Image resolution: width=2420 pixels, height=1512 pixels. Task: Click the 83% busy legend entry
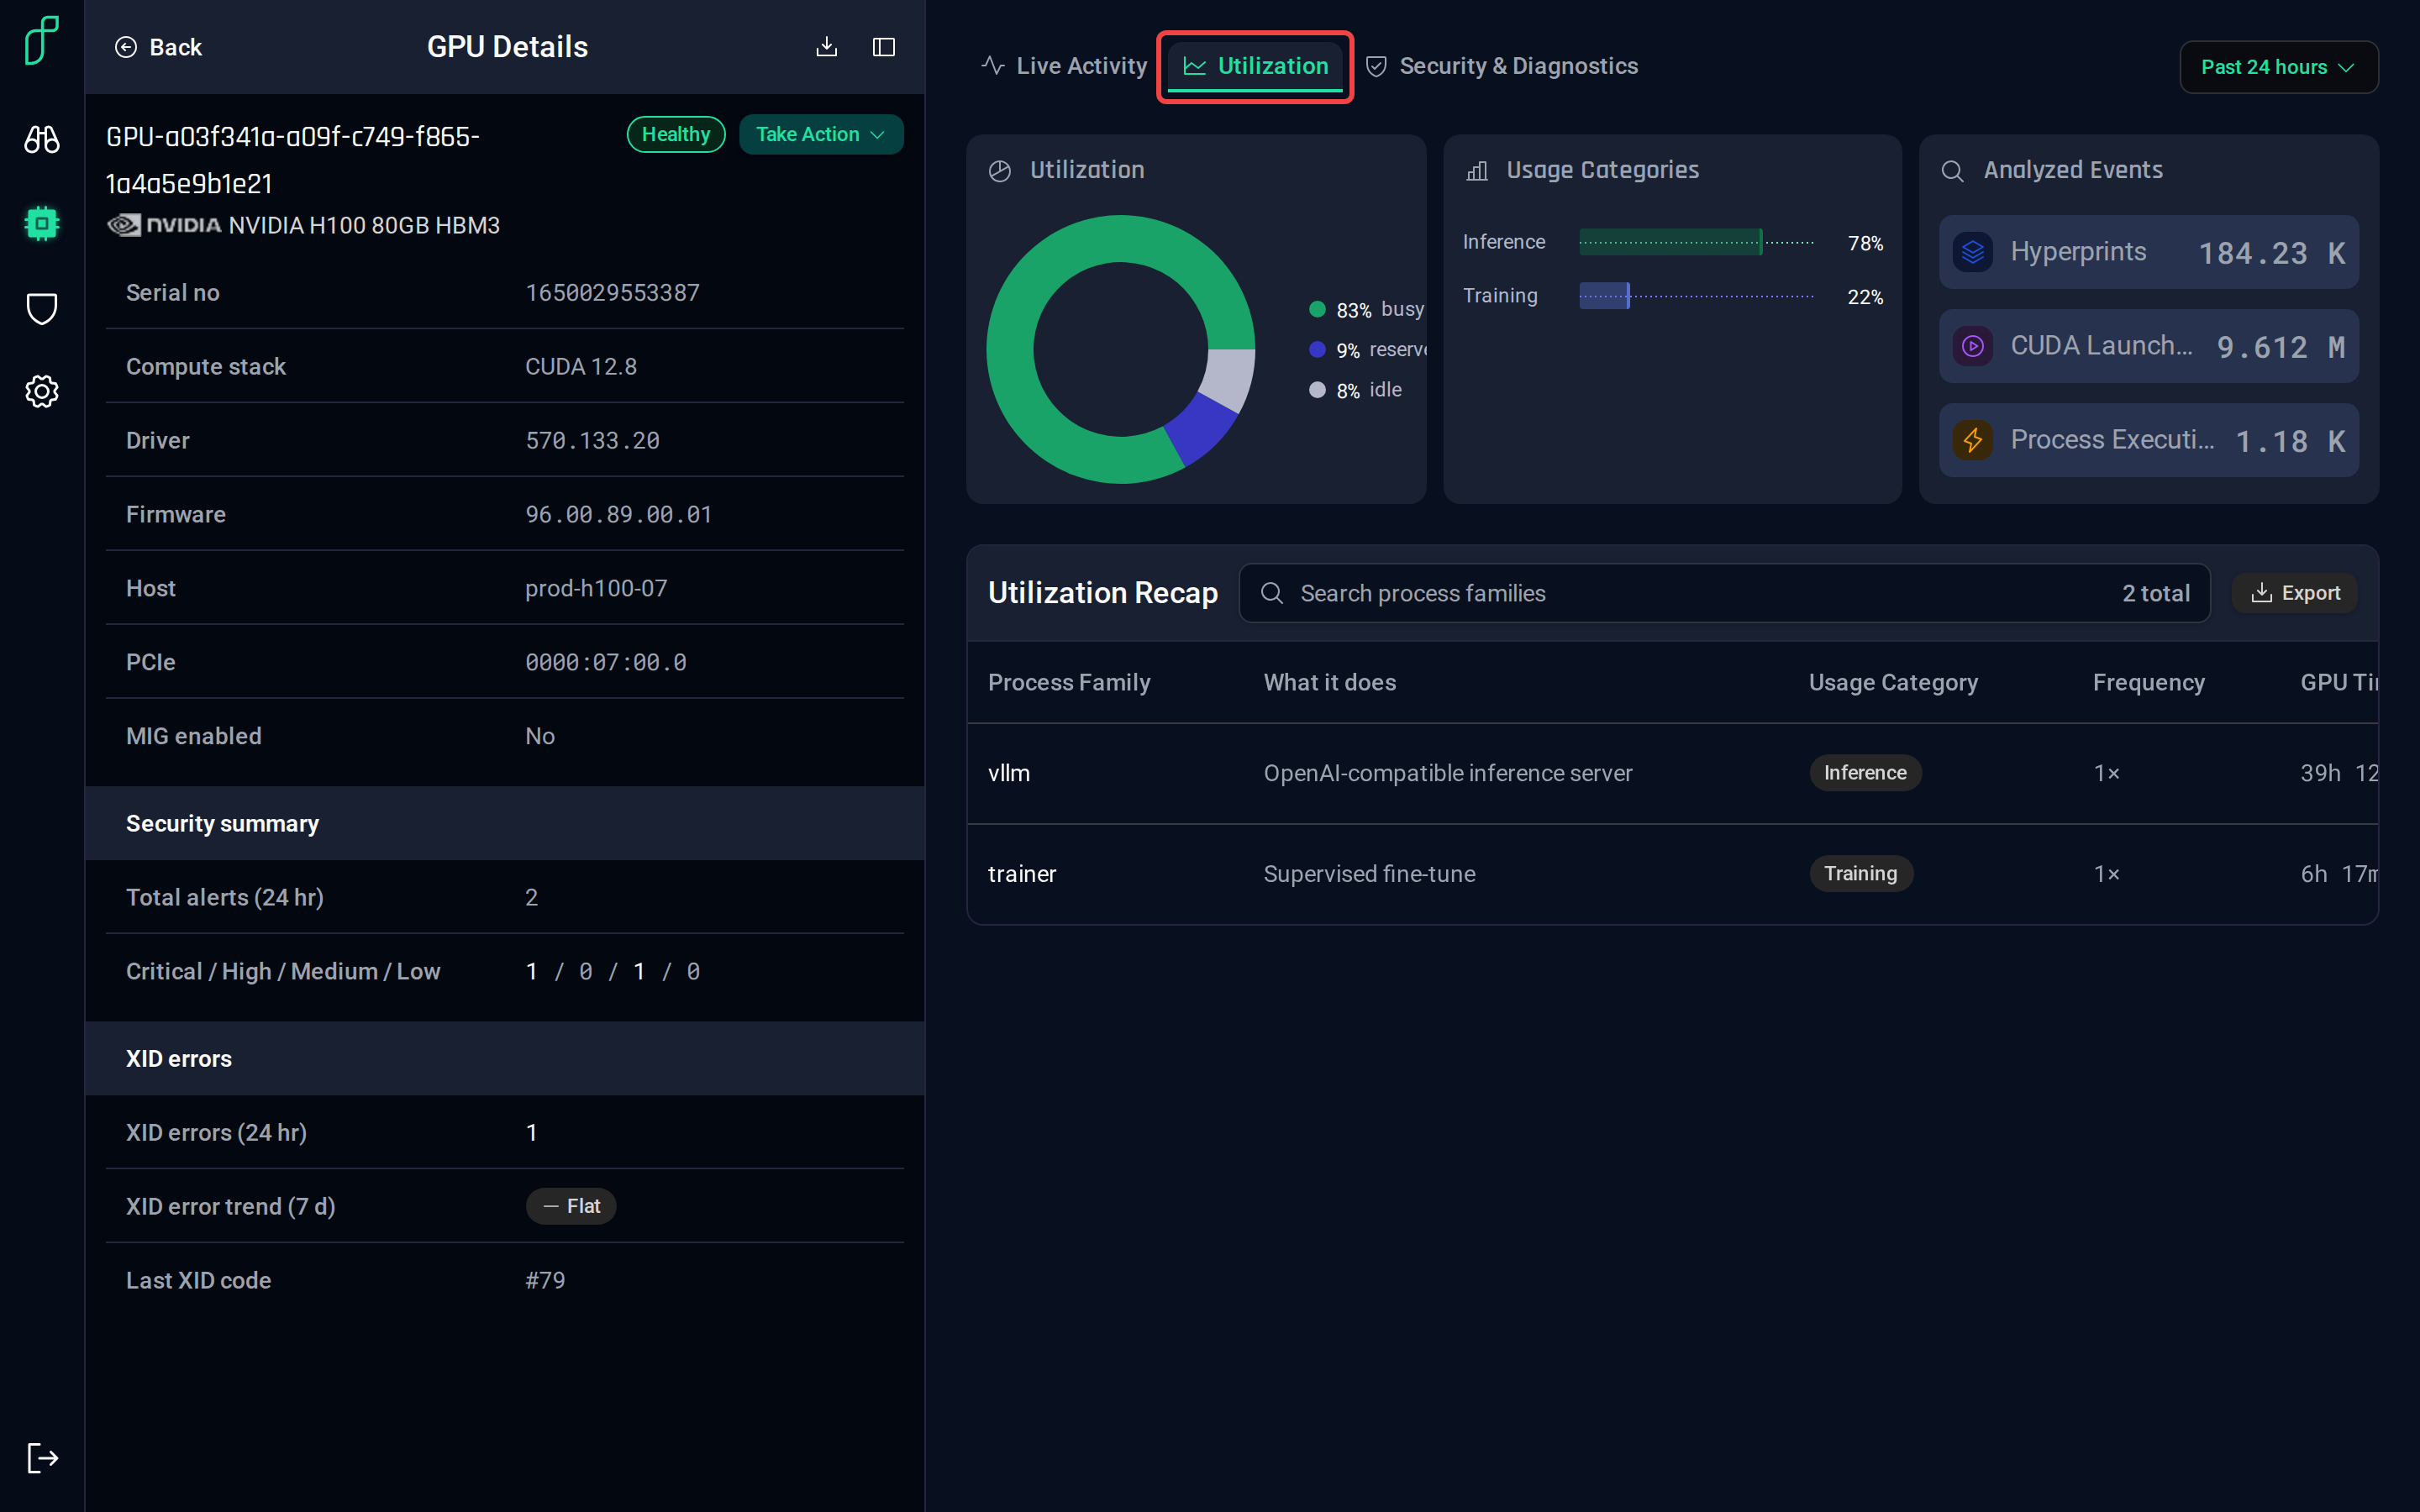pos(1366,309)
